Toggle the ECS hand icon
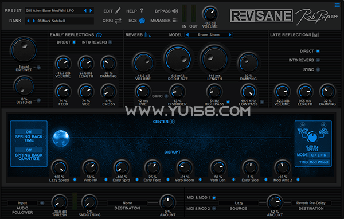Viewport: 344px width, 219px height. (142, 21)
